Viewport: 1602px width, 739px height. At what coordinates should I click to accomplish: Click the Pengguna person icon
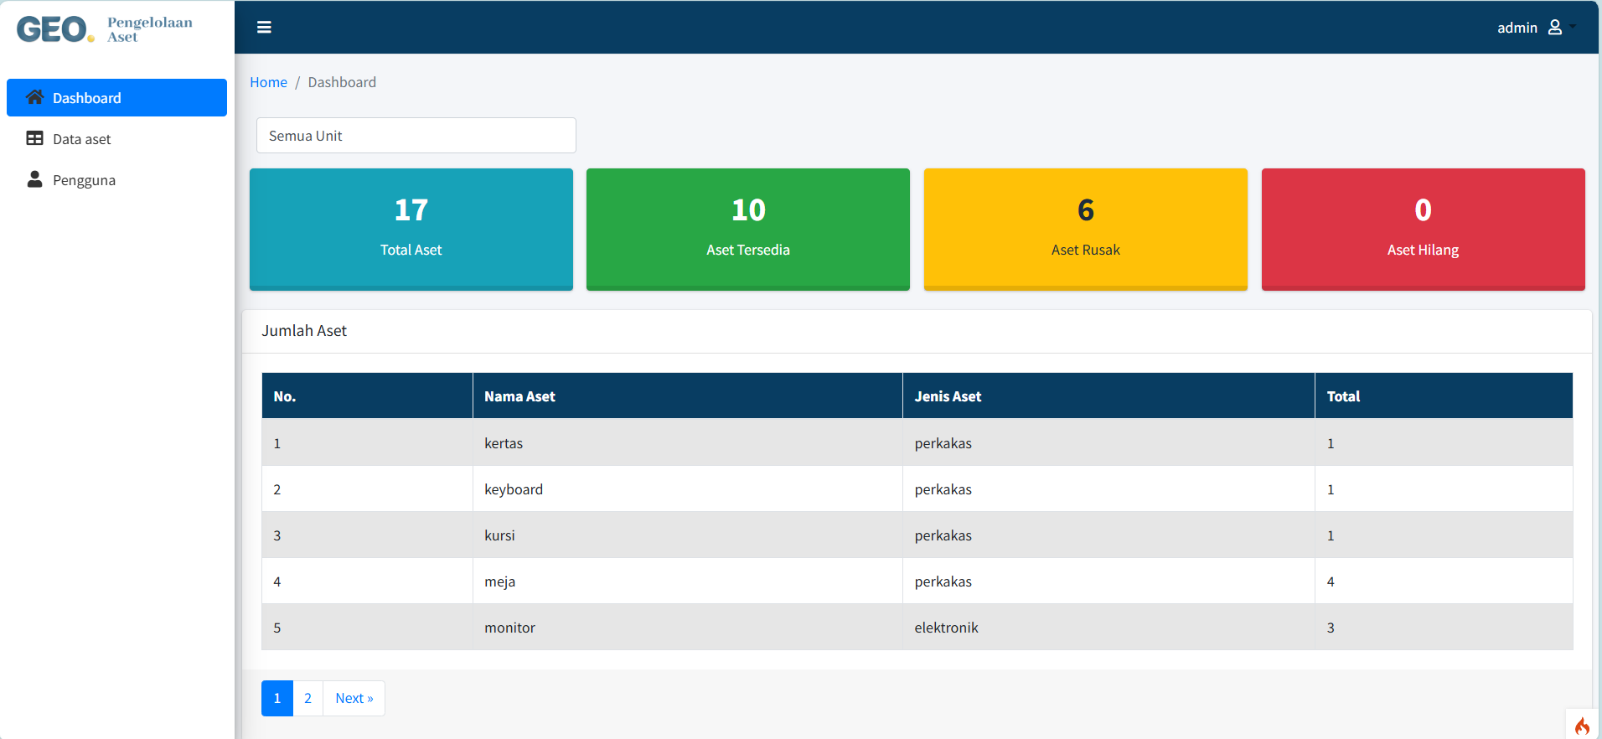[x=34, y=179]
